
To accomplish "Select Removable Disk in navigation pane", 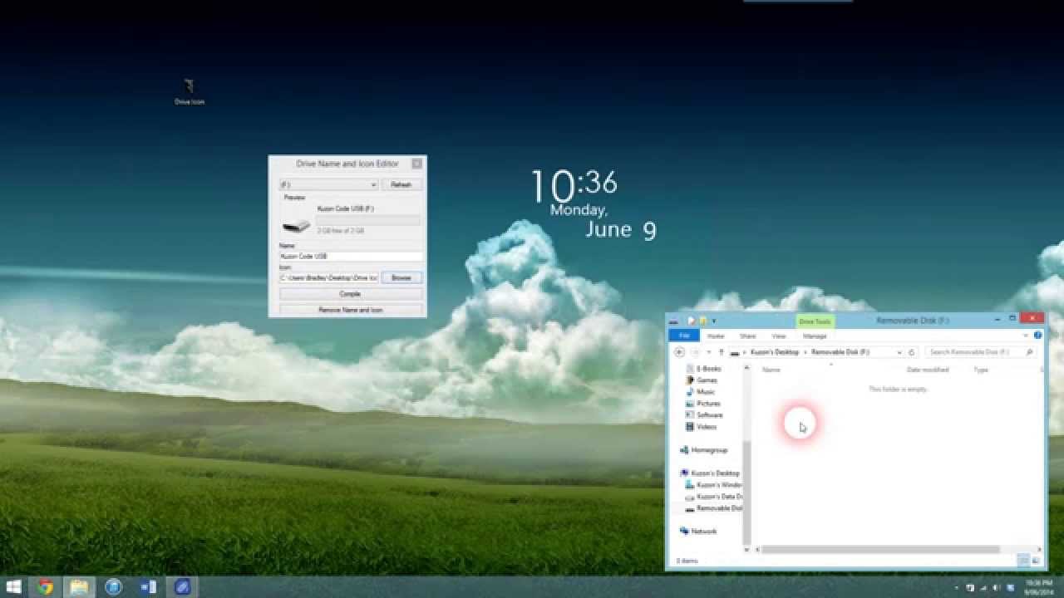I will tap(714, 507).
